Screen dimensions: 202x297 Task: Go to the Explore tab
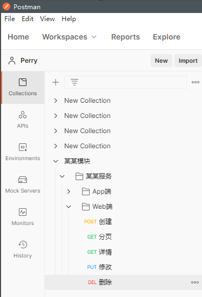point(167,37)
